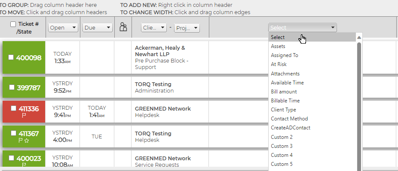This screenshot has width=398, height=171.
Task: Open the Open date dropdown
Action: (x=63, y=27)
